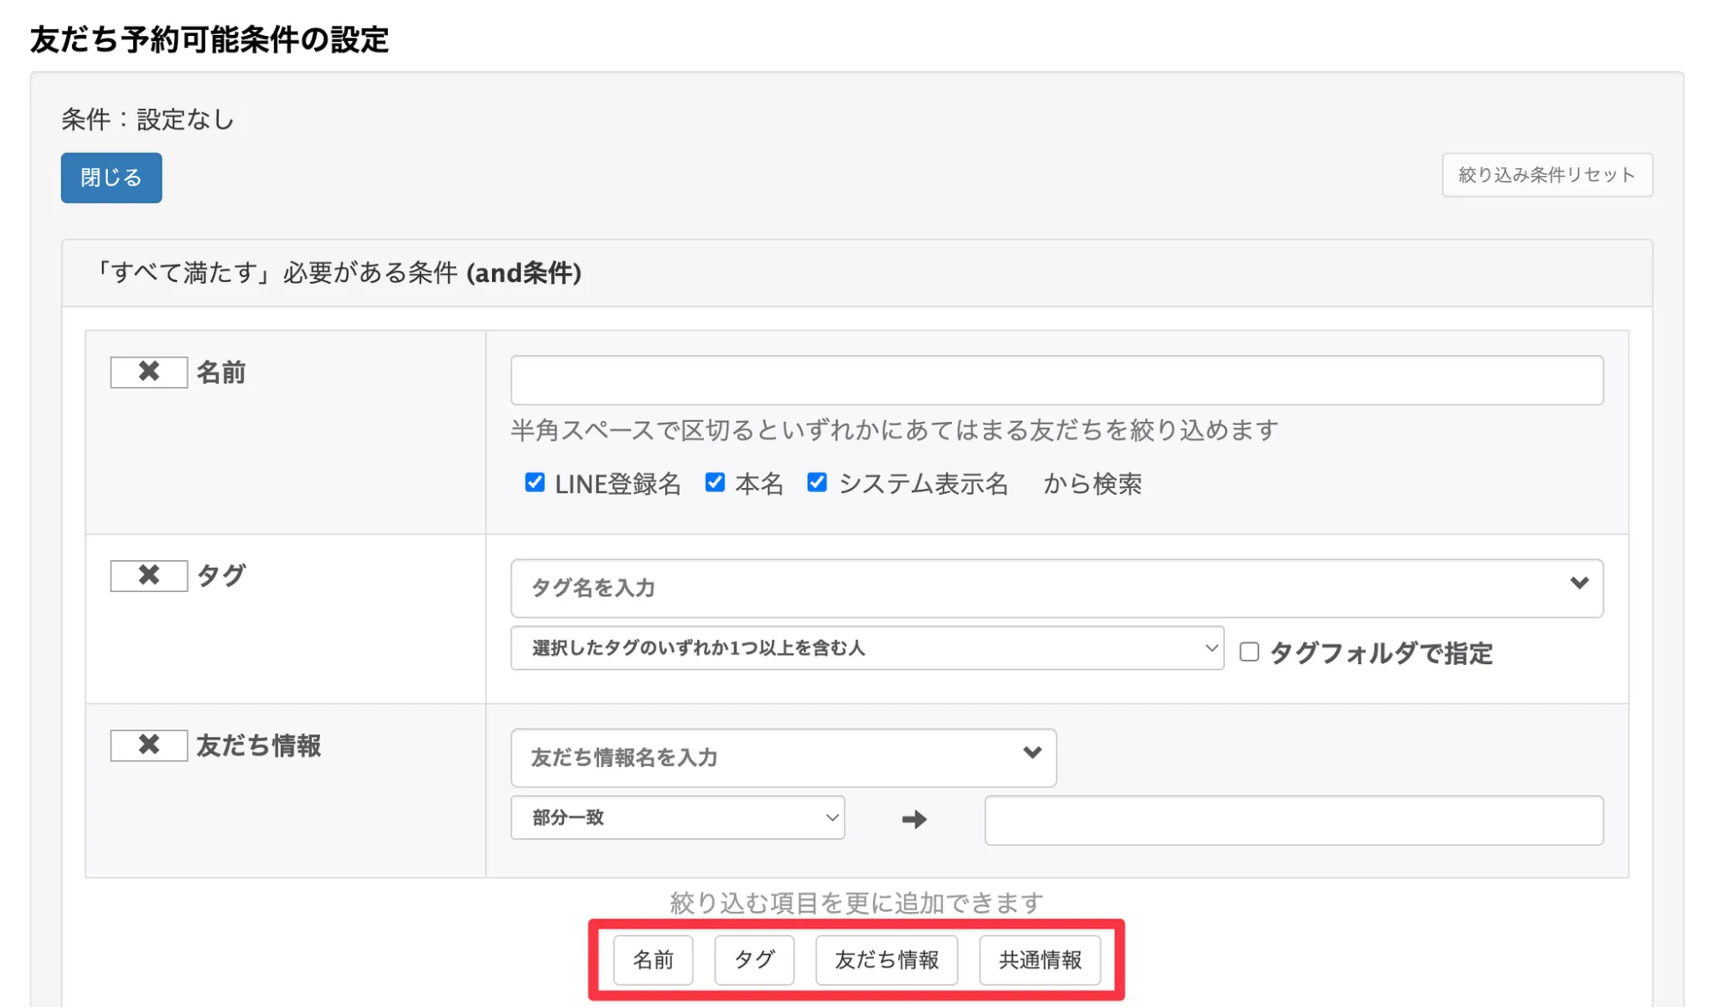Open the tag match condition dropdown
This screenshot has width=1716, height=1008.
coord(867,649)
